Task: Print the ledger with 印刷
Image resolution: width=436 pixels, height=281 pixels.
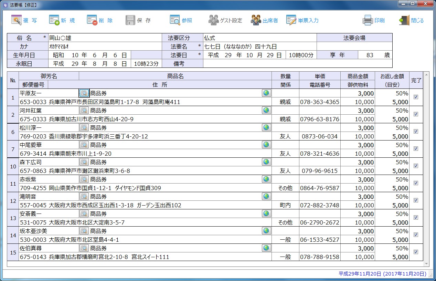Action: [368, 20]
